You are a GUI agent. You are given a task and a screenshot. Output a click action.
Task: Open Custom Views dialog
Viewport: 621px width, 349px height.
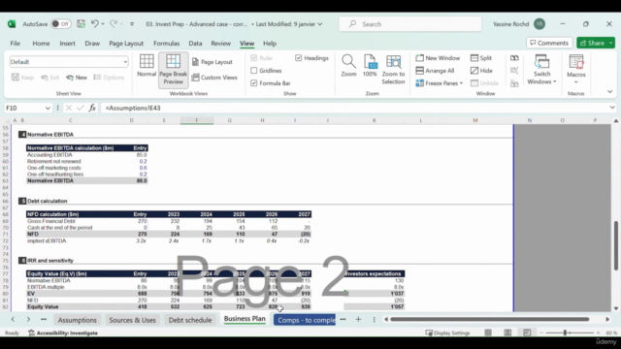point(214,78)
